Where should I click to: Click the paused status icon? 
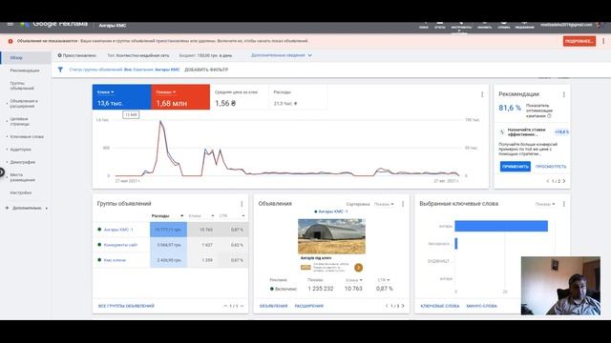pyautogui.click(x=59, y=55)
